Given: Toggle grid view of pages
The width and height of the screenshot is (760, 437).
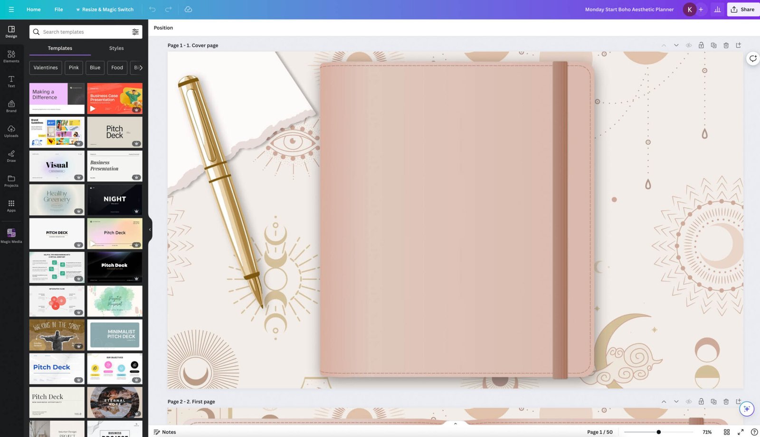Looking at the screenshot, I should [727, 432].
